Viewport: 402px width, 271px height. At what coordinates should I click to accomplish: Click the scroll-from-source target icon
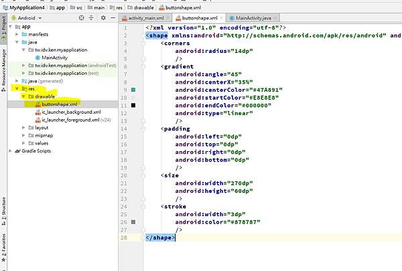tap(81, 18)
